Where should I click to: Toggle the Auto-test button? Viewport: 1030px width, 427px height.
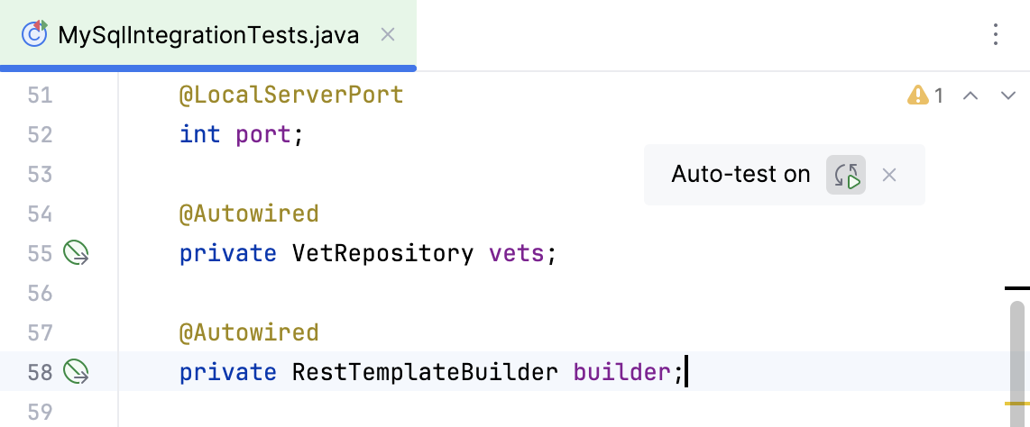coord(846,175)
